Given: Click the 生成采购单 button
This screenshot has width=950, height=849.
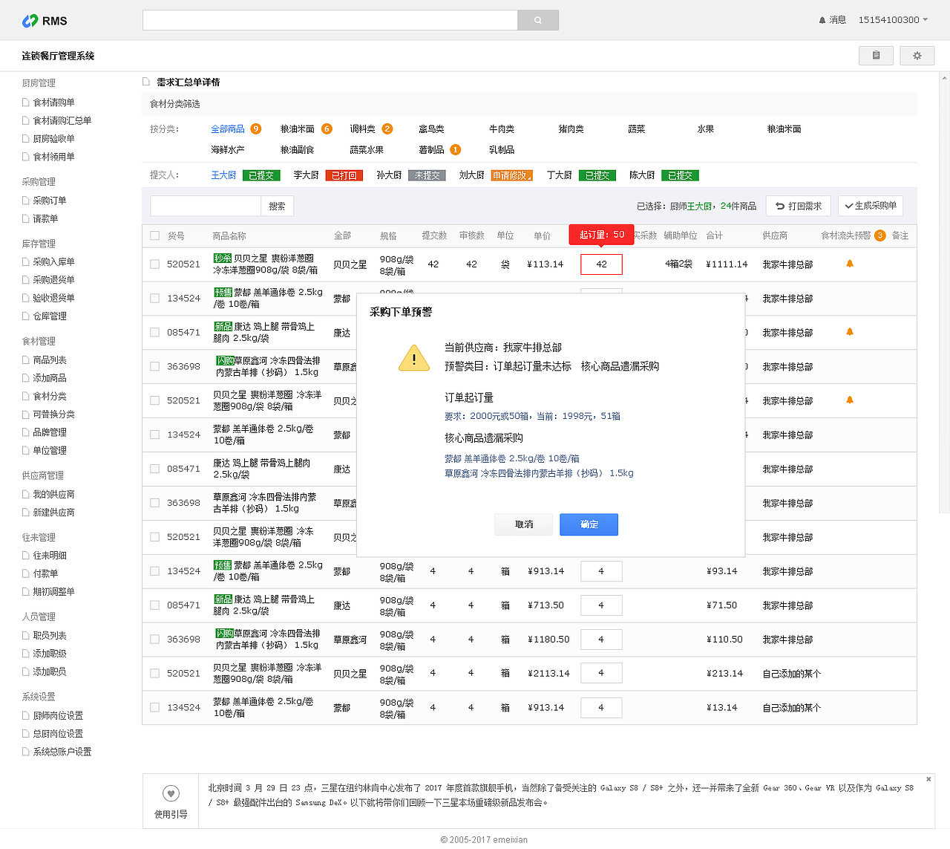Looking at the screenshot, I should point(871,206).
